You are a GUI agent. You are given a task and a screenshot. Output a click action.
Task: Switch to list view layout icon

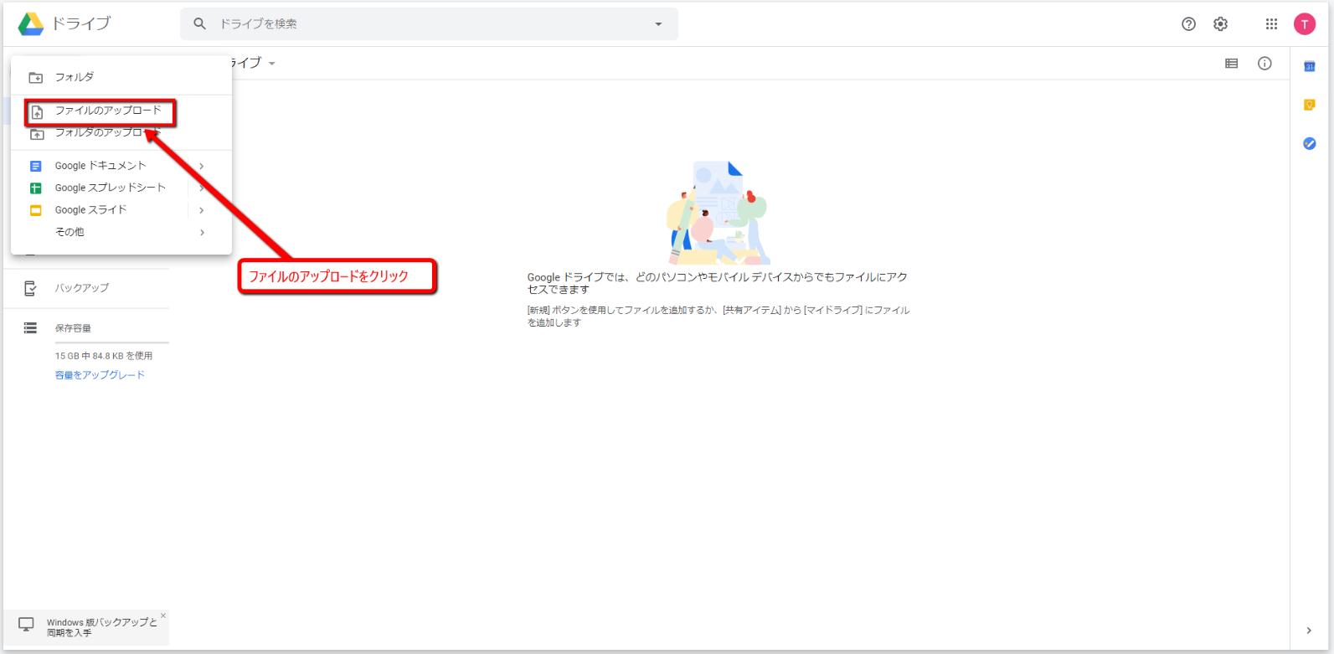tap(1231, 64)
